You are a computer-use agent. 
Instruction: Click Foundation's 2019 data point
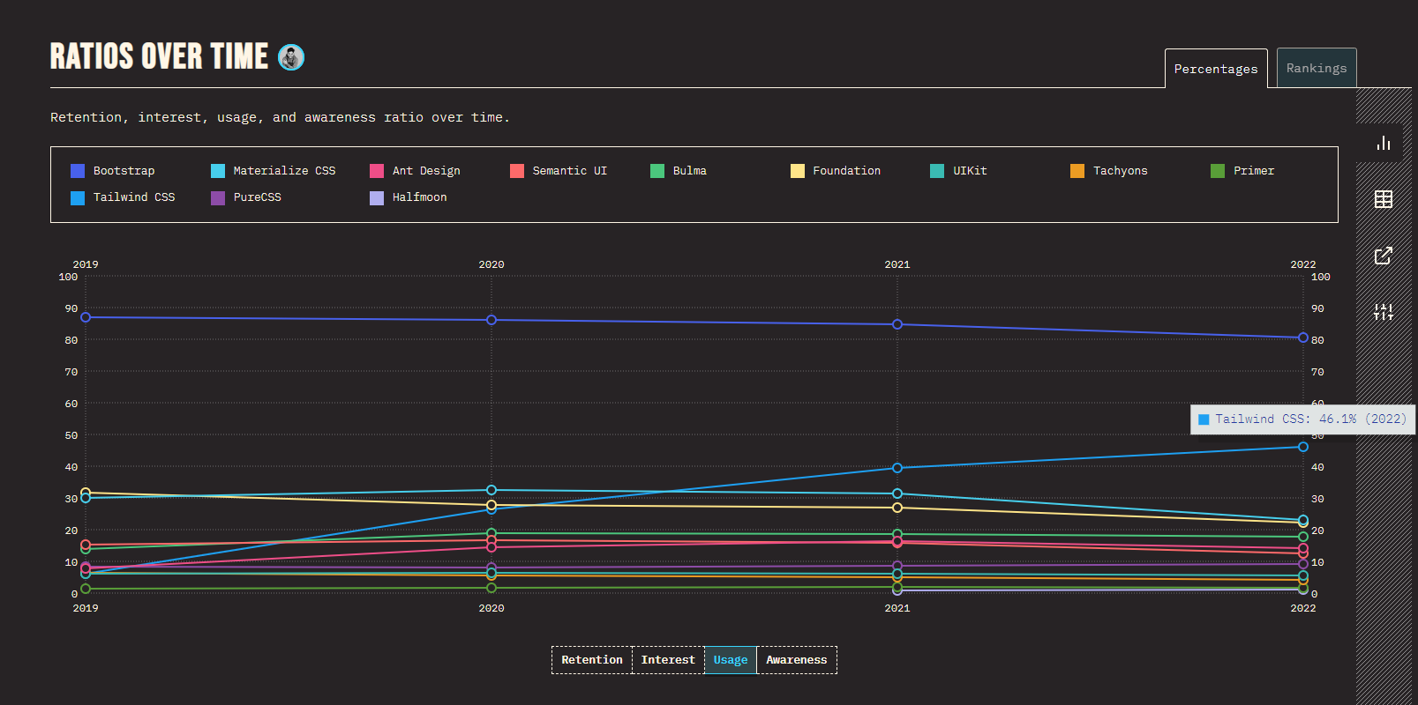(x=86, y=493)
